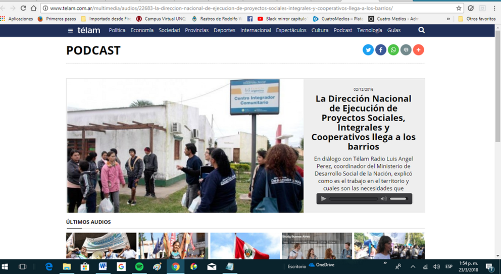Print the page with the gray printer icon

tap(406, 50)
